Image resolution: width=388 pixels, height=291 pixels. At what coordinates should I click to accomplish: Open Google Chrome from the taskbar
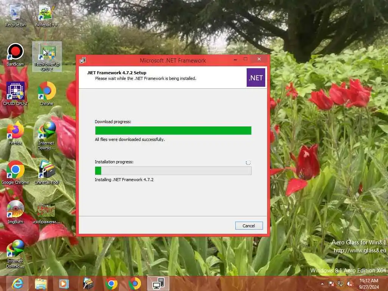click(111, 283)
